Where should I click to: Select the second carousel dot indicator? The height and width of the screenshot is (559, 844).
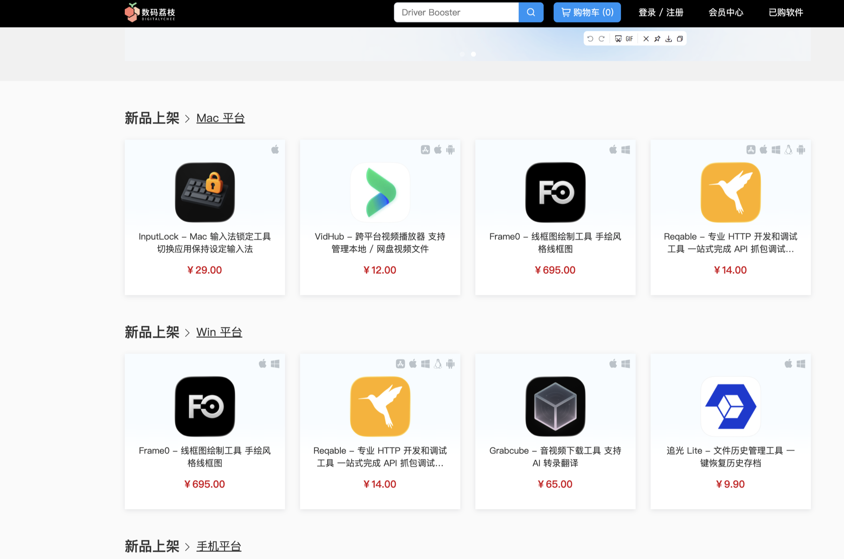click(x=473, y=54)
